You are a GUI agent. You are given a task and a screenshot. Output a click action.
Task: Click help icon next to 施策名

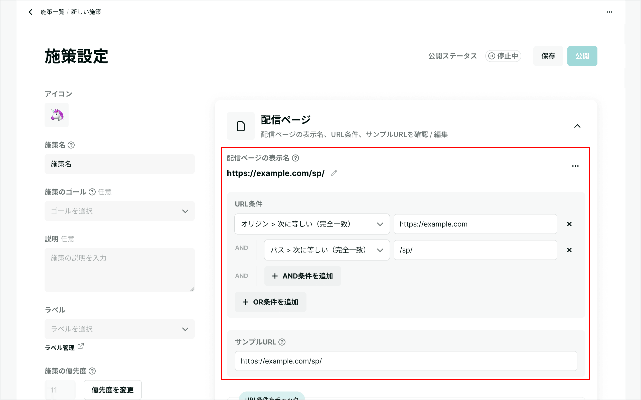coord(71,145)
